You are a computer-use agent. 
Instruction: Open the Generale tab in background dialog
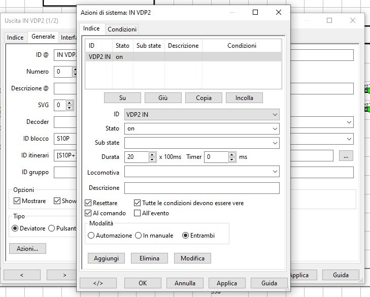click(x=43, y=37)
